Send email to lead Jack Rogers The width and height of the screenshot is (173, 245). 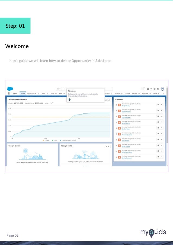point(158,139)
